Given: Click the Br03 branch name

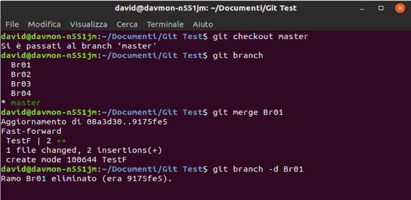Looking at the screenshot, I should pos(21,84).
